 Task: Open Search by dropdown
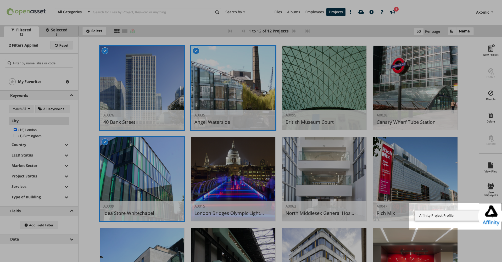pyautogui.click(x=235, y=12)
